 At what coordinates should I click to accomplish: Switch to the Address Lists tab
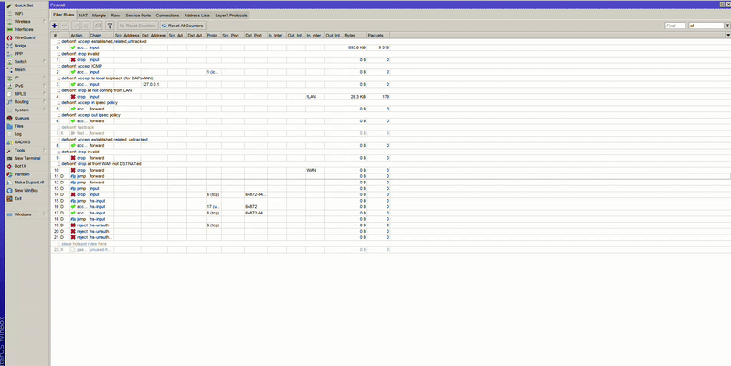[197, 16]
